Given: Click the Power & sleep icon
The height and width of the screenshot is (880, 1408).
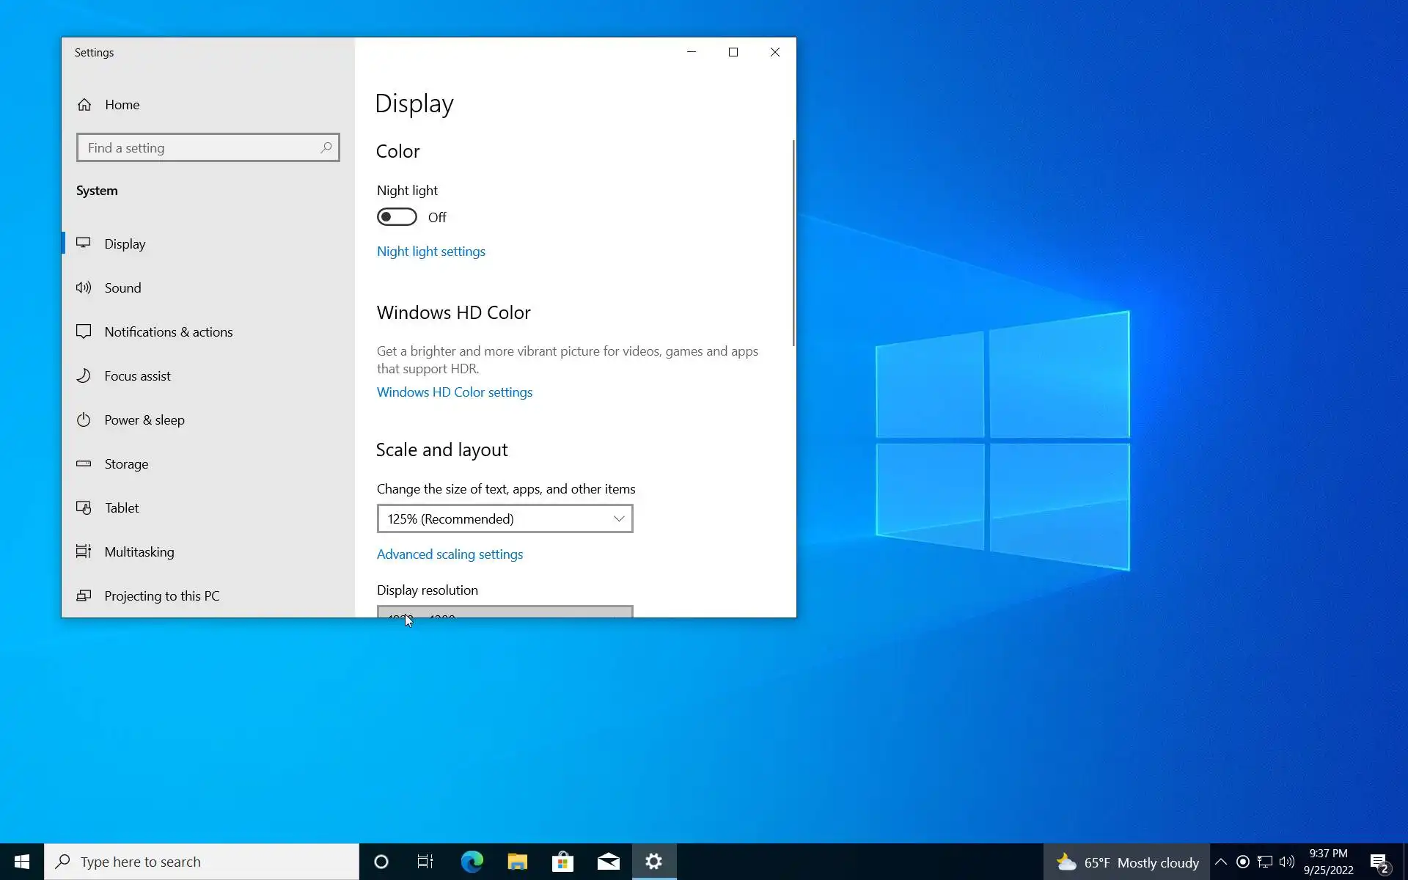Looking at the screenshot, I should pos(84,419).
